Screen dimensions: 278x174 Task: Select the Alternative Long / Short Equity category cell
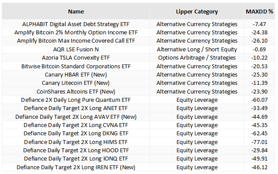pyautogui.click(x=197, y=49)
